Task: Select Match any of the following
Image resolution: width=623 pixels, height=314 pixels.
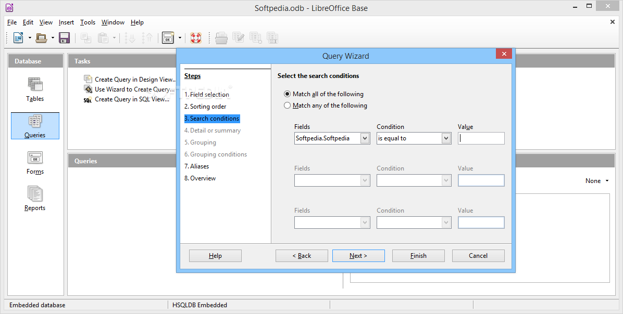Action: click(x=326, y=106)
